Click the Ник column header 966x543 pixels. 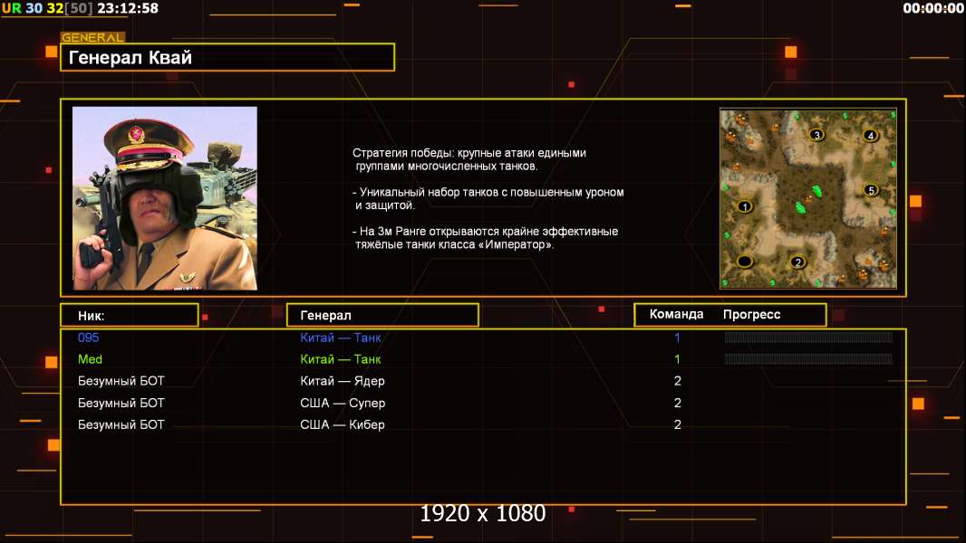click(130, 316)
